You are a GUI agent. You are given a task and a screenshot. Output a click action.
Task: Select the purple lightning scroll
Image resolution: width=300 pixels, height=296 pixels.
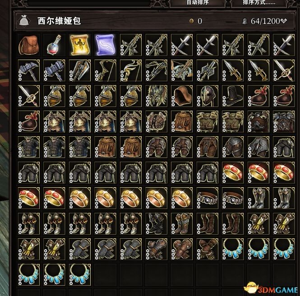105,45
